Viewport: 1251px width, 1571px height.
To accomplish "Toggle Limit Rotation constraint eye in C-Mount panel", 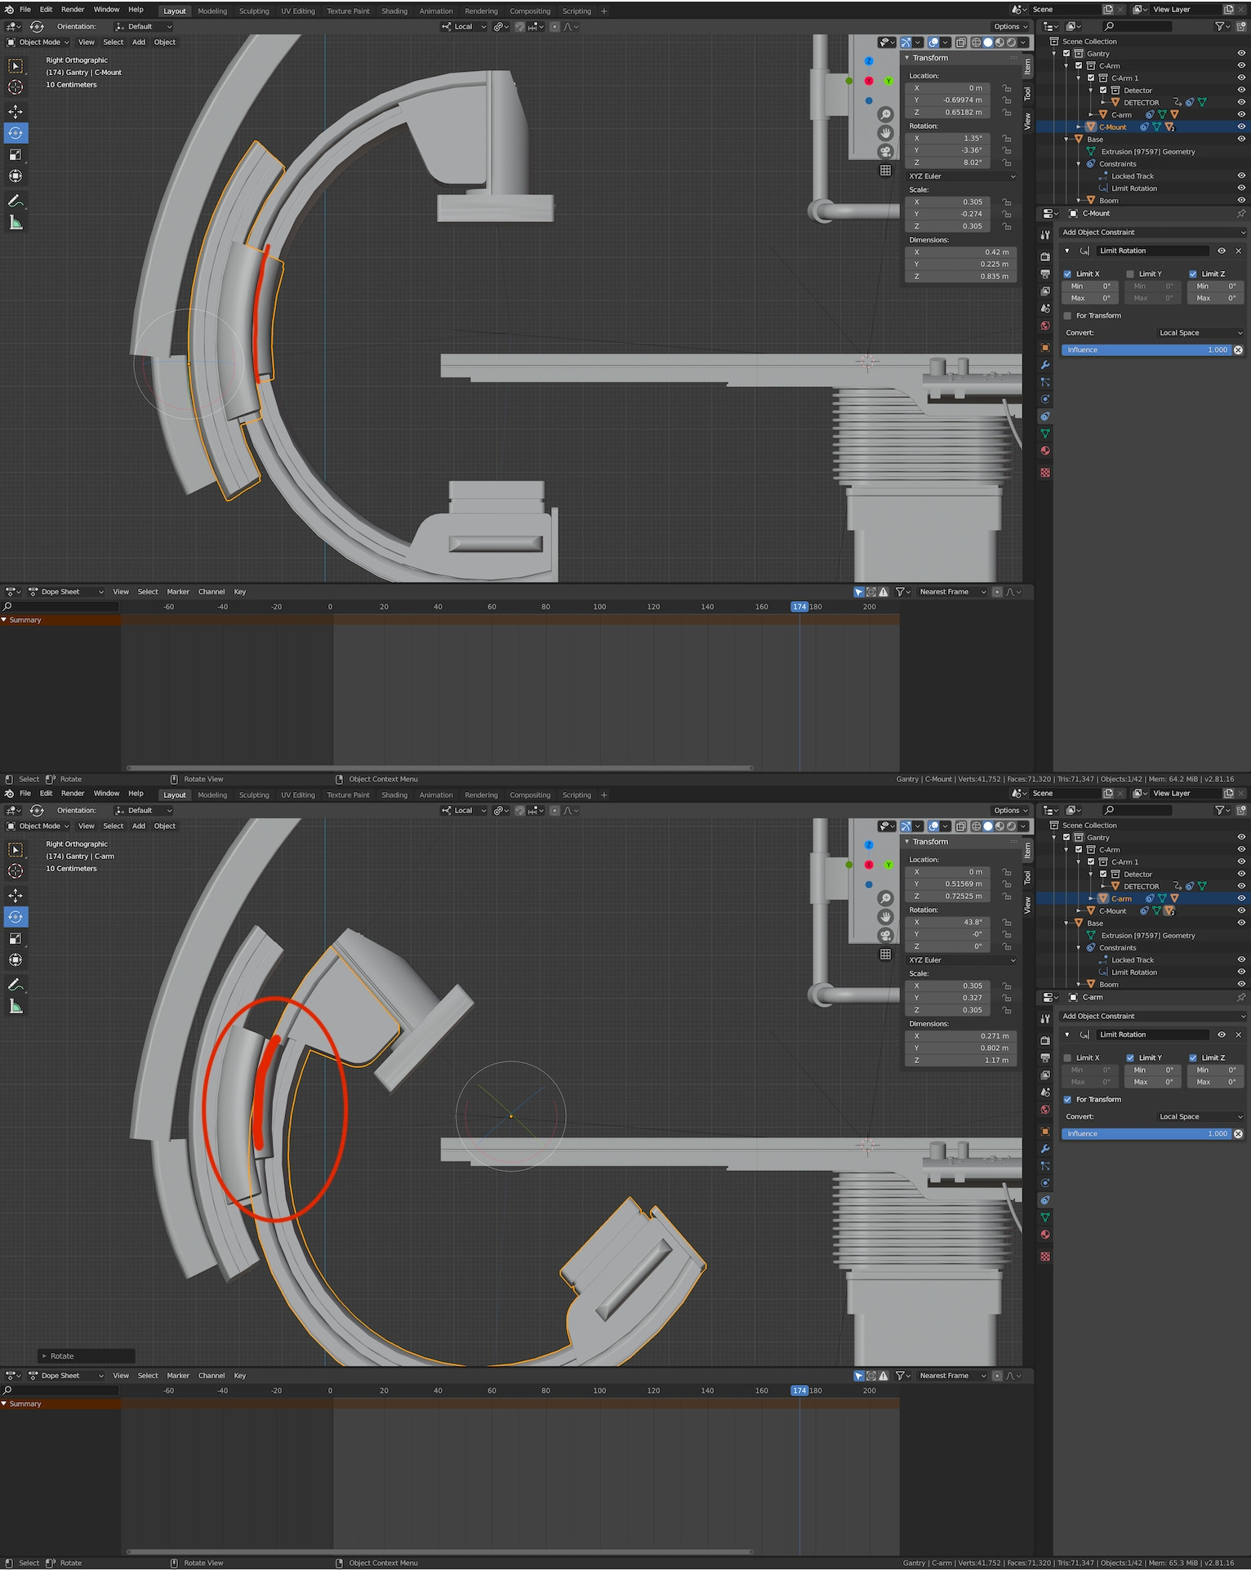I will point(1222,251).
